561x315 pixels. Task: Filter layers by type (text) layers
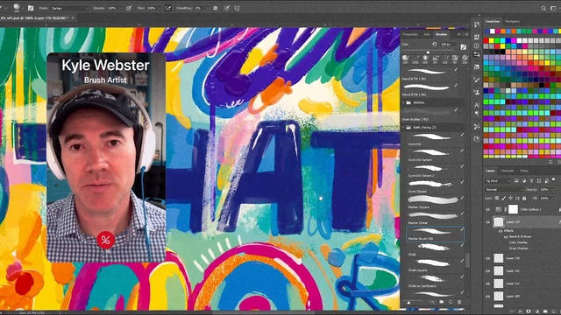(531, 181)
